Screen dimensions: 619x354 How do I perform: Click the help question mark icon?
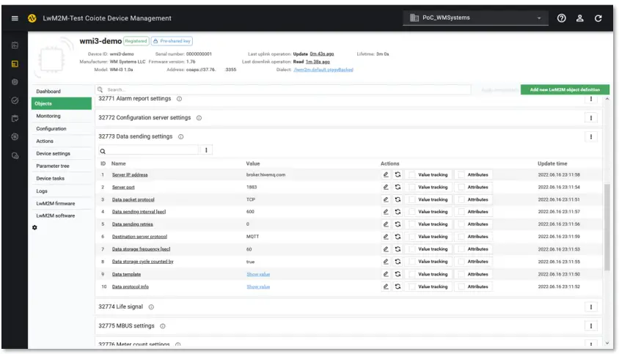562,18
